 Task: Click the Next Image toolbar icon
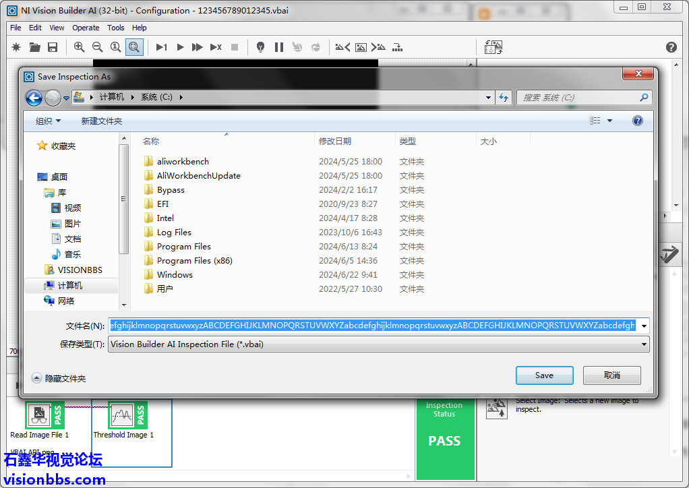(378, 47)
